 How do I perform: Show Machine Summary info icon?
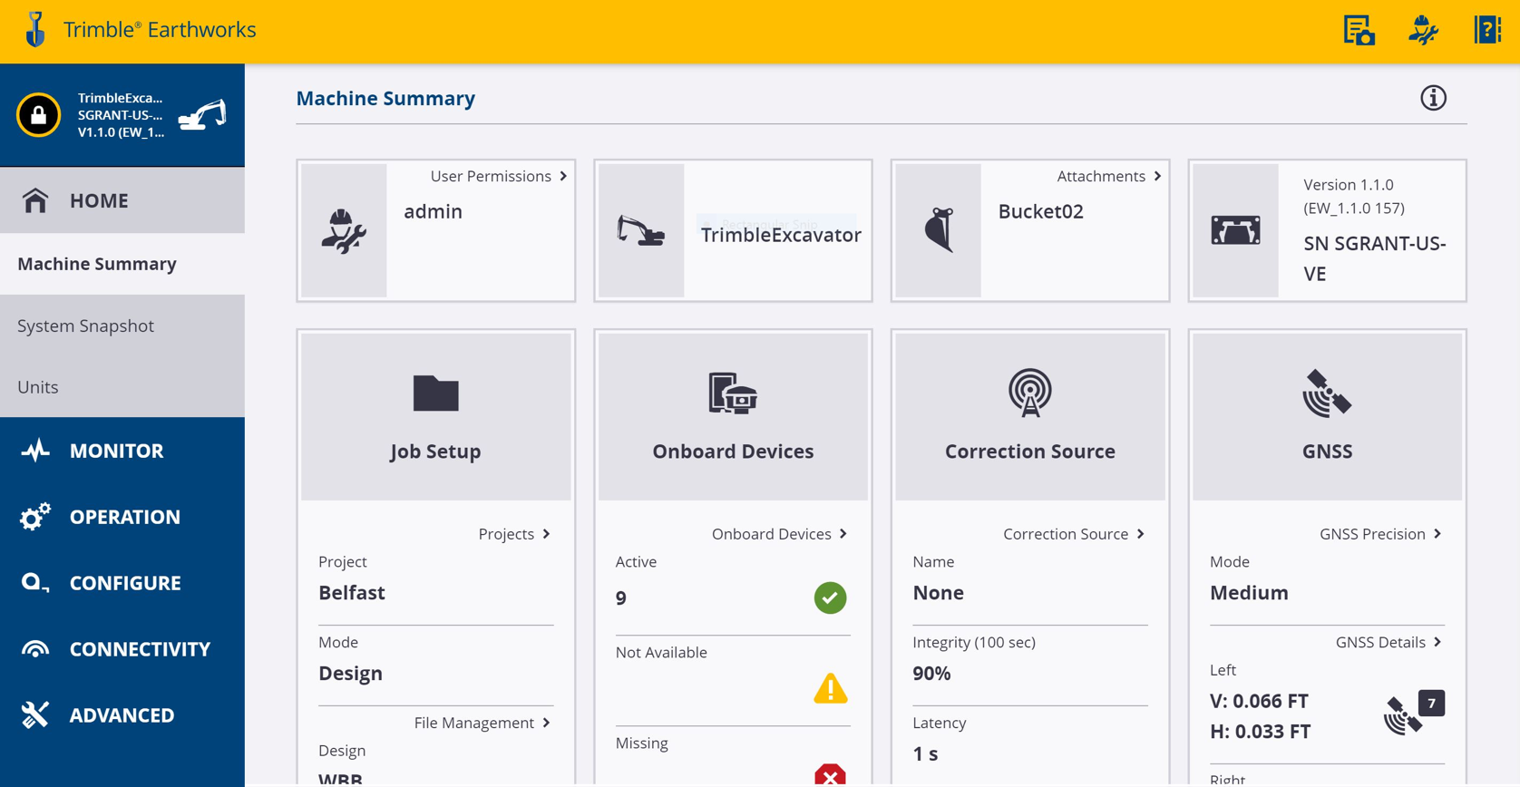tap(1433, 98)
